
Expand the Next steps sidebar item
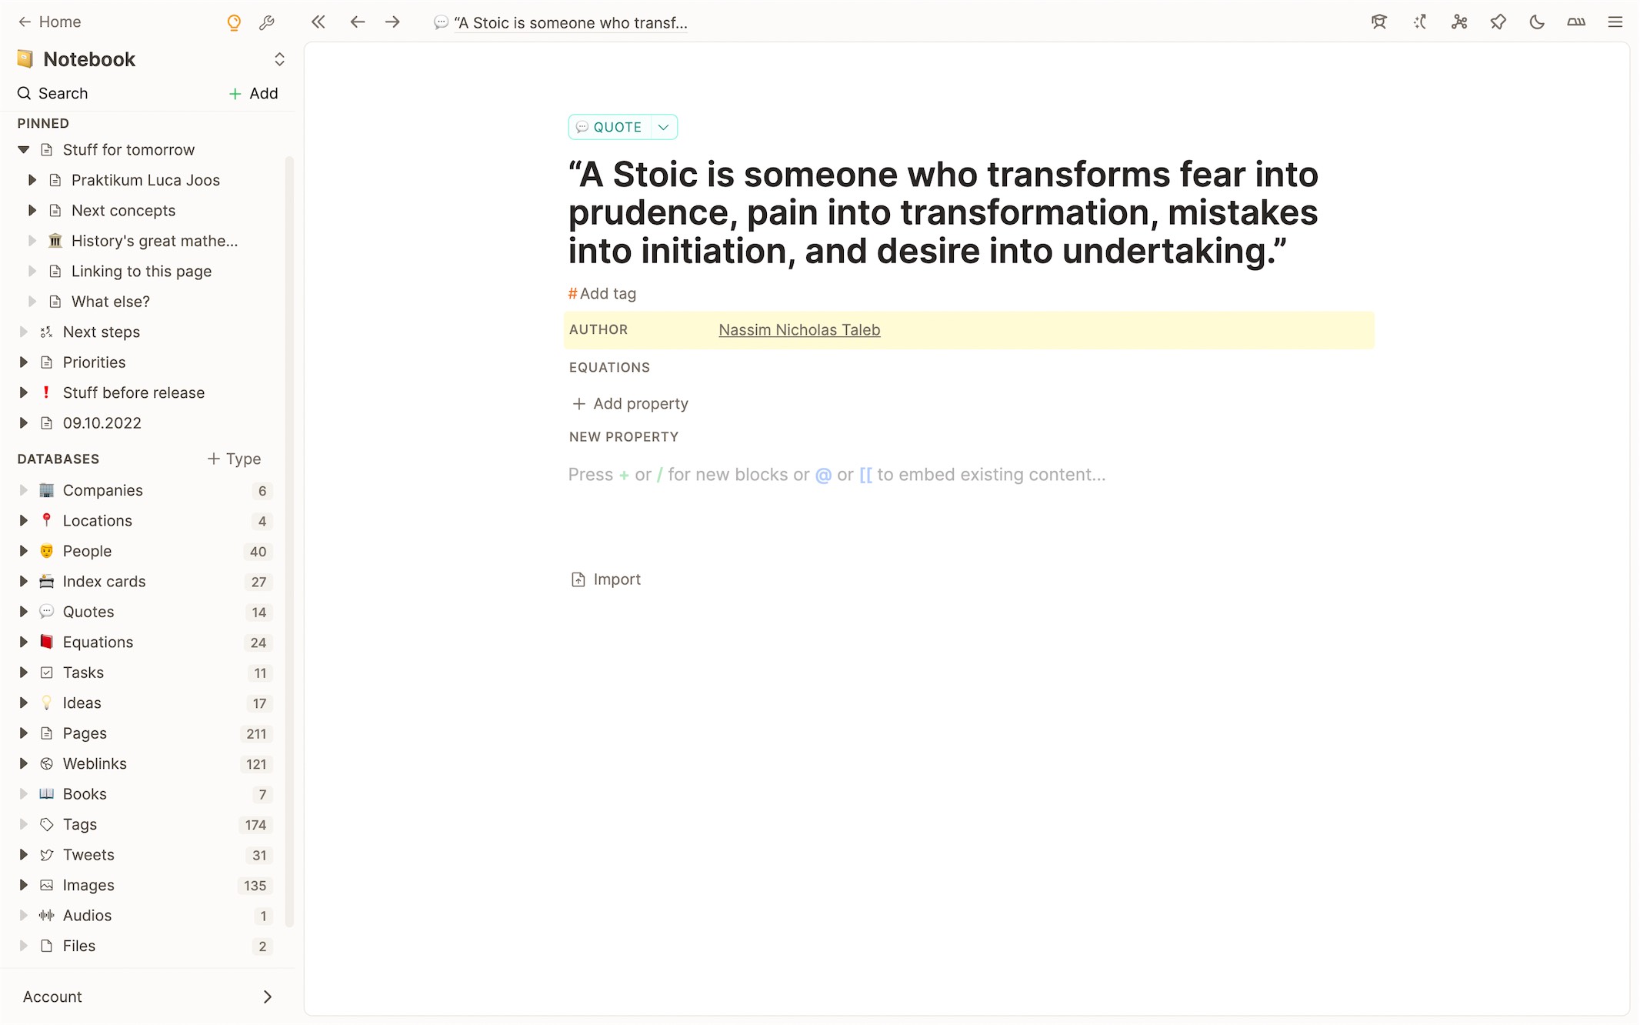point(22,332)
